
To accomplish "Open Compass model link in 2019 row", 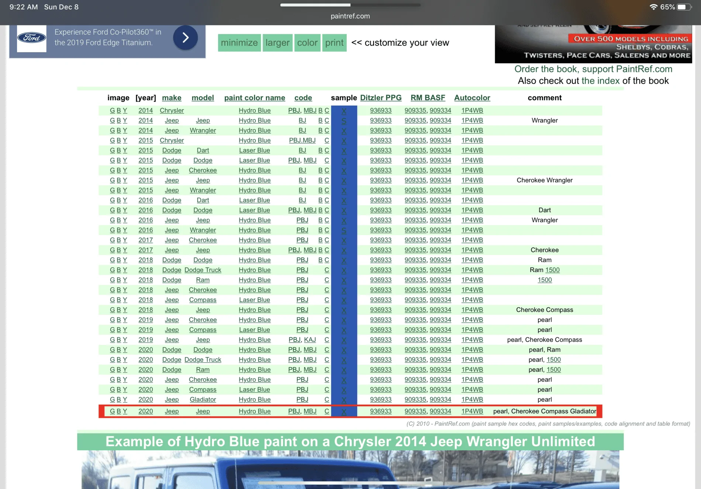I will tap(203, 330).
